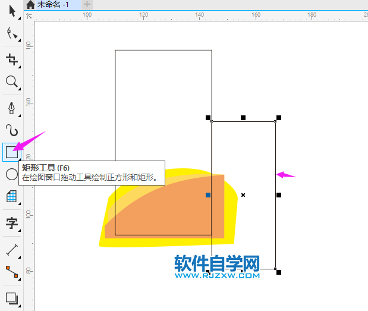Click the top-left selection handle
Image resolution: width=368 pixels, height=311 pixels.
click(208, 118)
